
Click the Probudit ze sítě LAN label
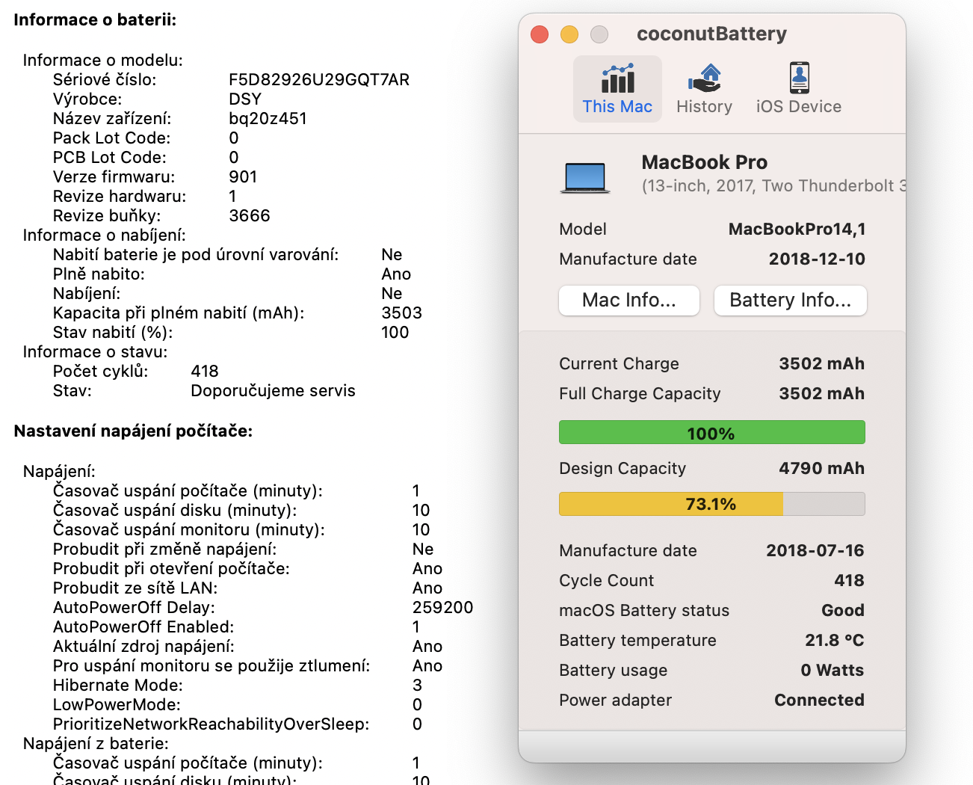pos(135,588)
